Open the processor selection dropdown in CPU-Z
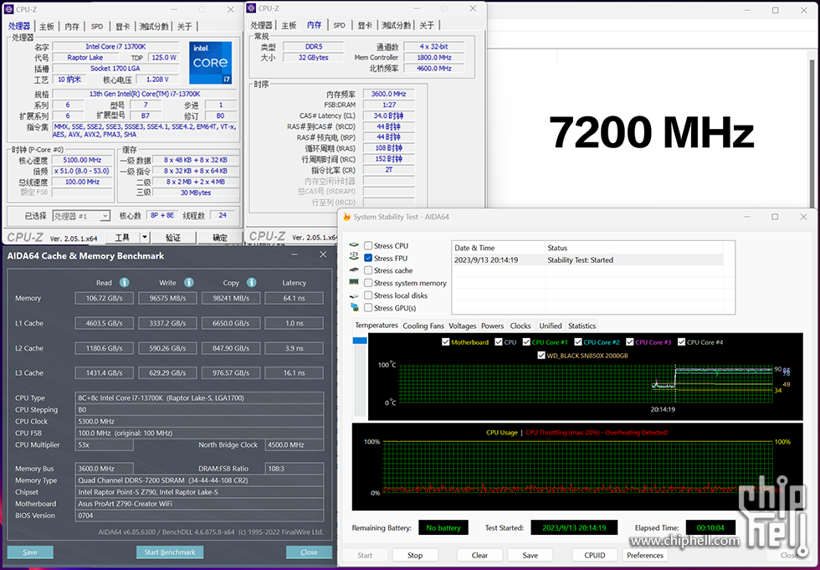Image resolution: width=820 pixels, height=570 pixels. (105, 216)
